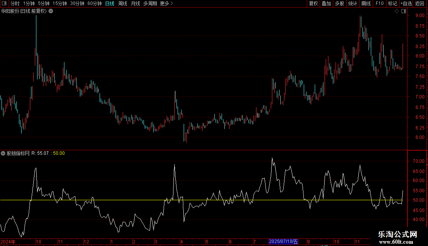Select the 60分钟 period
Screen dimensions: 428x246
[x=95, y=3]
